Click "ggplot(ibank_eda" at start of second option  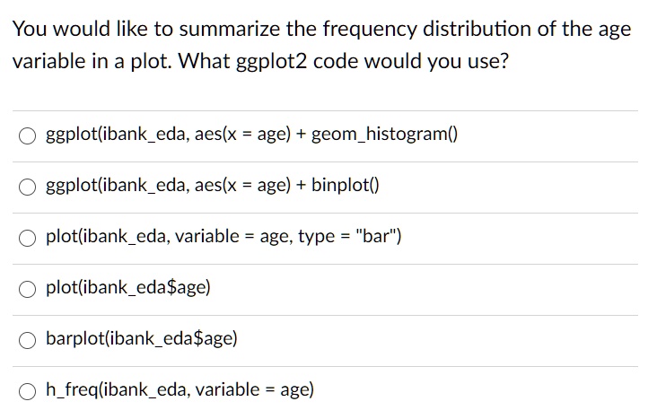click(x=116, y=185)
